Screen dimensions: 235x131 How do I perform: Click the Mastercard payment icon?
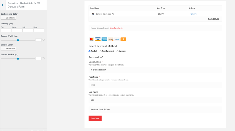tap(92, 39)
